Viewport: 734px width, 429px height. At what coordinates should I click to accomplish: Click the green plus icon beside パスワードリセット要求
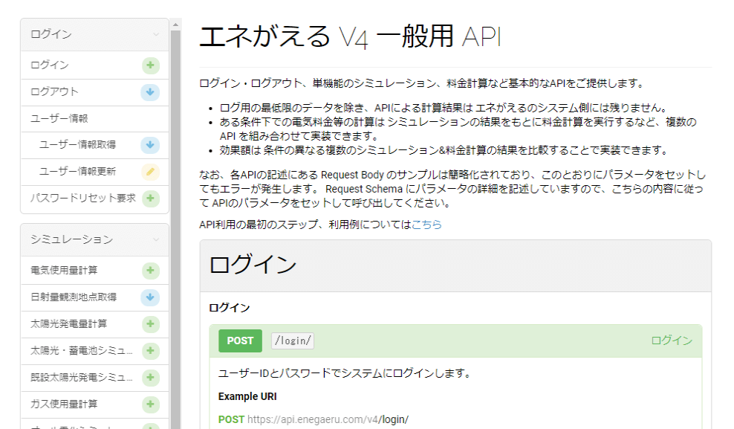pyautogui.click(x=150, y=198)
